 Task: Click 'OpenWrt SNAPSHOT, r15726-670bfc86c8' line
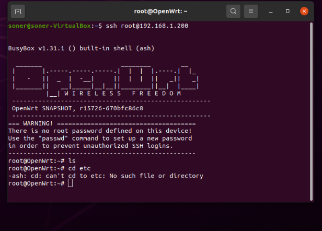pos(77,108)
